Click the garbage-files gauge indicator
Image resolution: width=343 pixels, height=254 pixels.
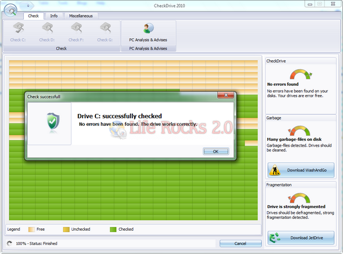point(299,131)
